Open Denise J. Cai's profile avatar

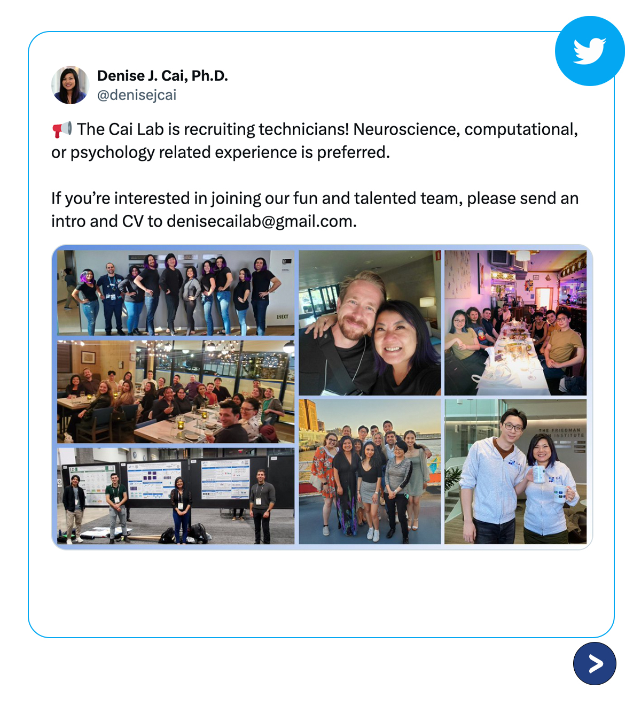pos(70,85)
